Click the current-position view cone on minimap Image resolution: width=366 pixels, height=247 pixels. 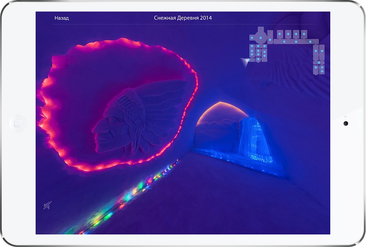coord(245,62)
